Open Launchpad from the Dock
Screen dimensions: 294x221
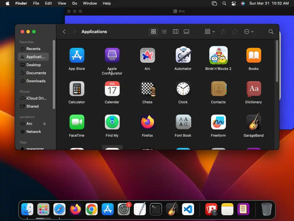(x=43, y=209)
